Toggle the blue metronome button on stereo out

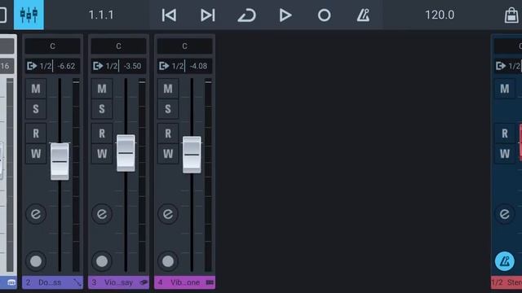(505, 261)
